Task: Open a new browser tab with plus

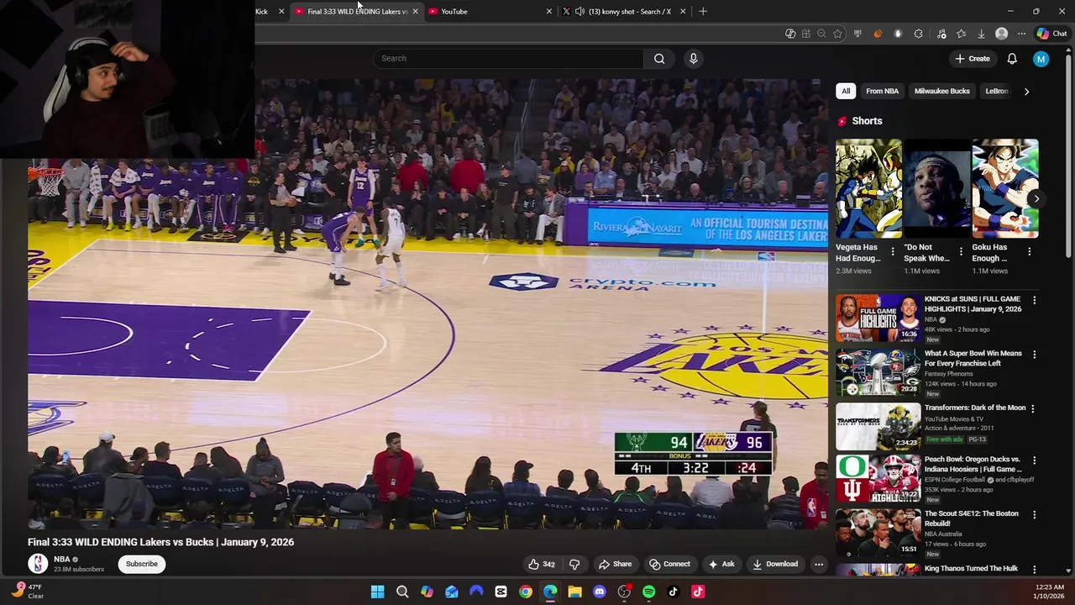Action: point(703,11)
